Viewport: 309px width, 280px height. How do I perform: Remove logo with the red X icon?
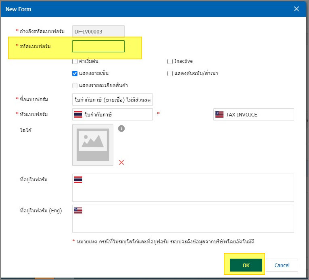click(121, 162)
